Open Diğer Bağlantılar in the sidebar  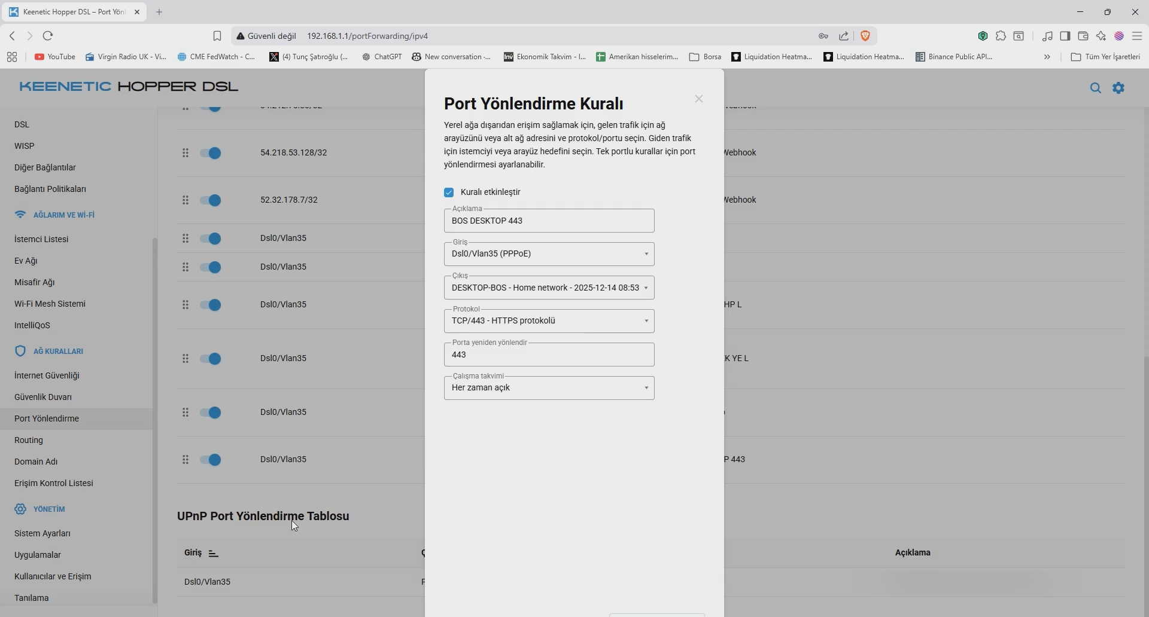(x=45, y=167)
